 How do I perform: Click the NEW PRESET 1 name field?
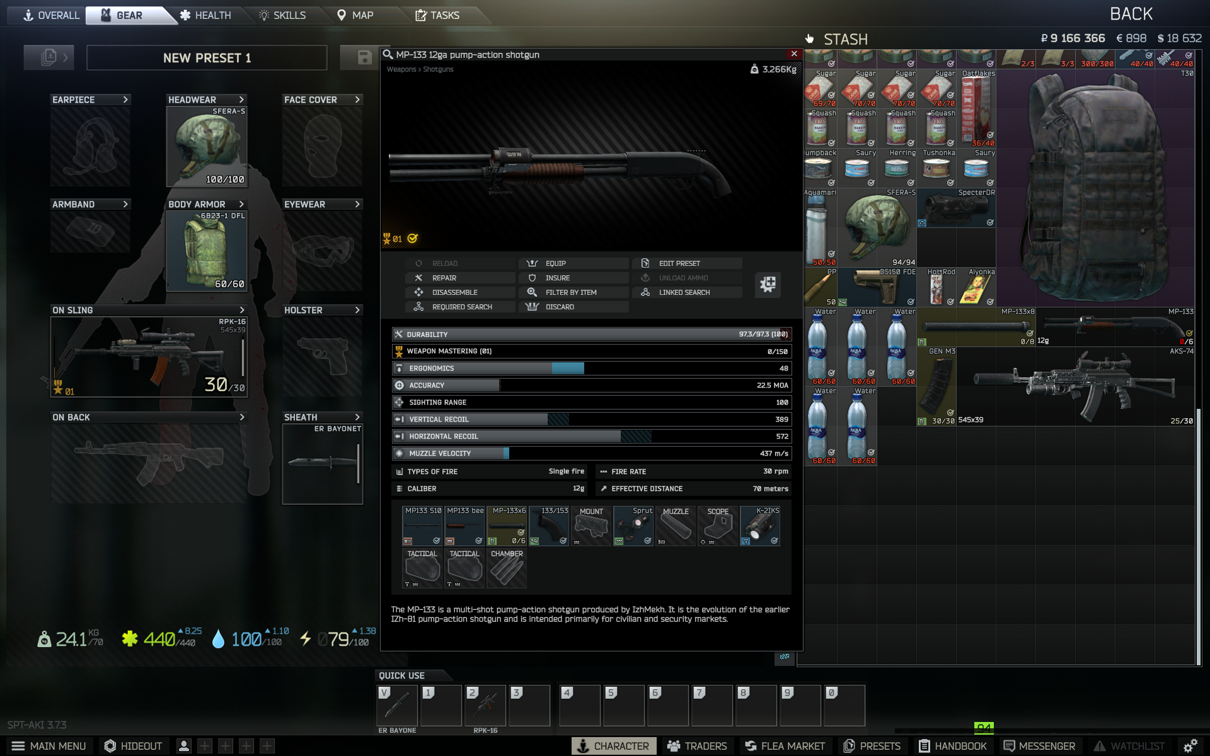tap(207, 58)
